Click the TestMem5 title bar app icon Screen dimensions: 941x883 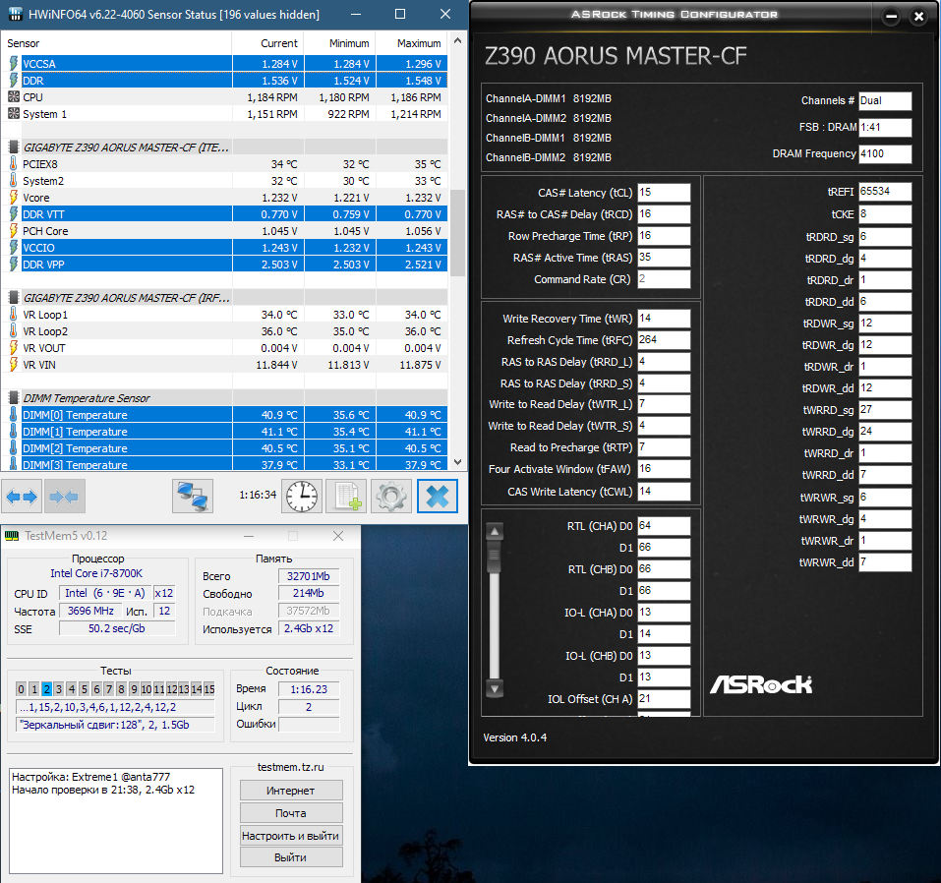(12, 536)
